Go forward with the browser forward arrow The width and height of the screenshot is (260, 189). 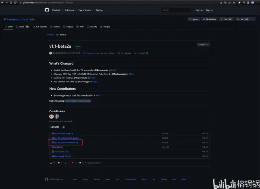click(x=7, y=3)
